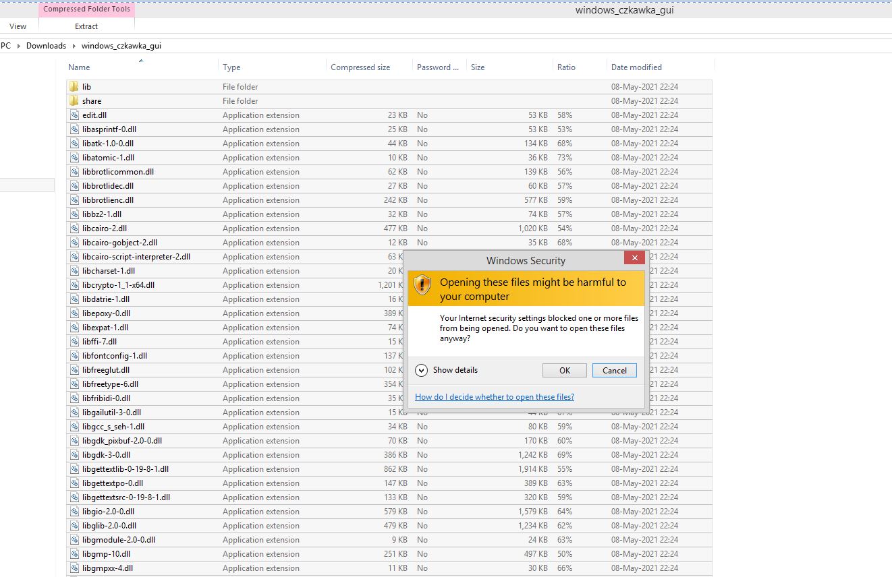Click the libgdk-3-0.dll file icon
The height and width of the screenshot is (577, 892).
74,455
